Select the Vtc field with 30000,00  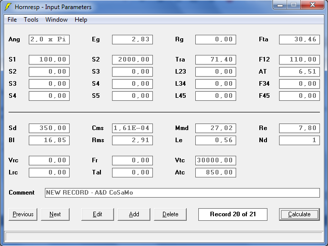pyautogui.click(x=215, y=160)
